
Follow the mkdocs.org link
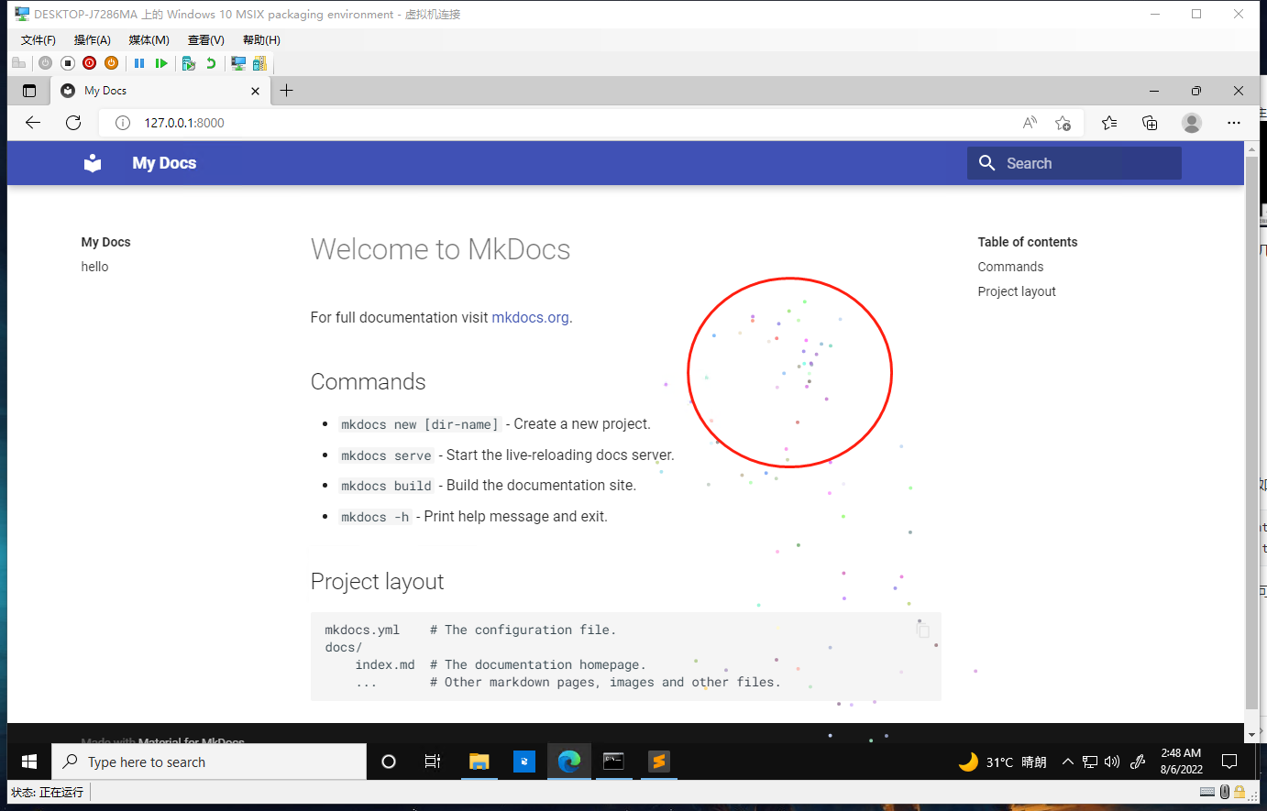pos(530,318)
